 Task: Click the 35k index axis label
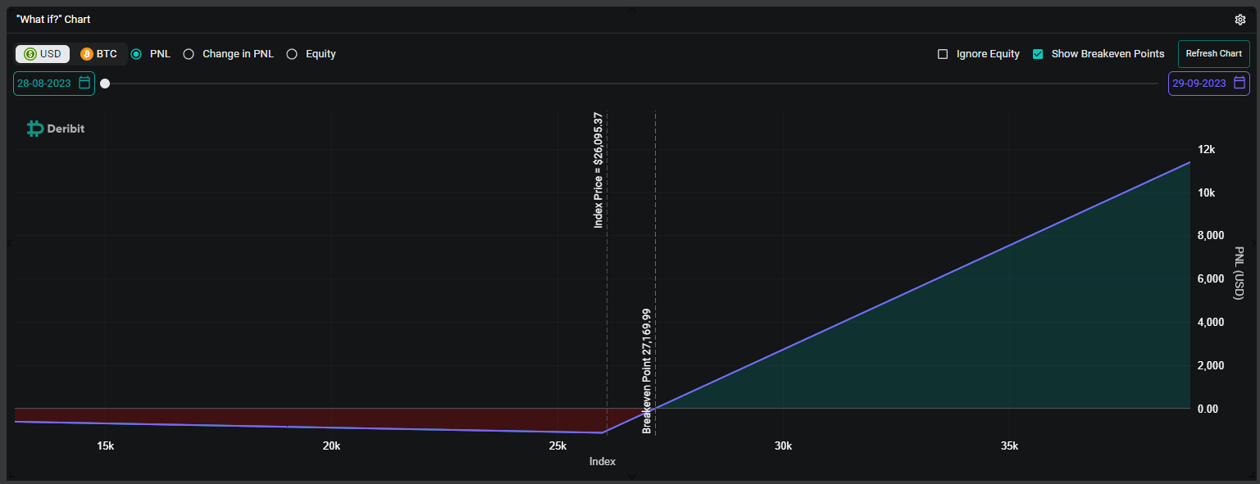pos(1009,446)
